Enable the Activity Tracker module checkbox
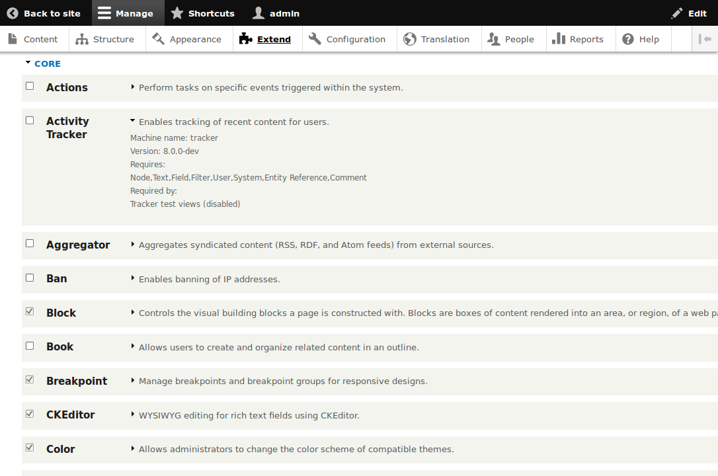This screenshot has height=476, width=718. (x=30, y=120)
